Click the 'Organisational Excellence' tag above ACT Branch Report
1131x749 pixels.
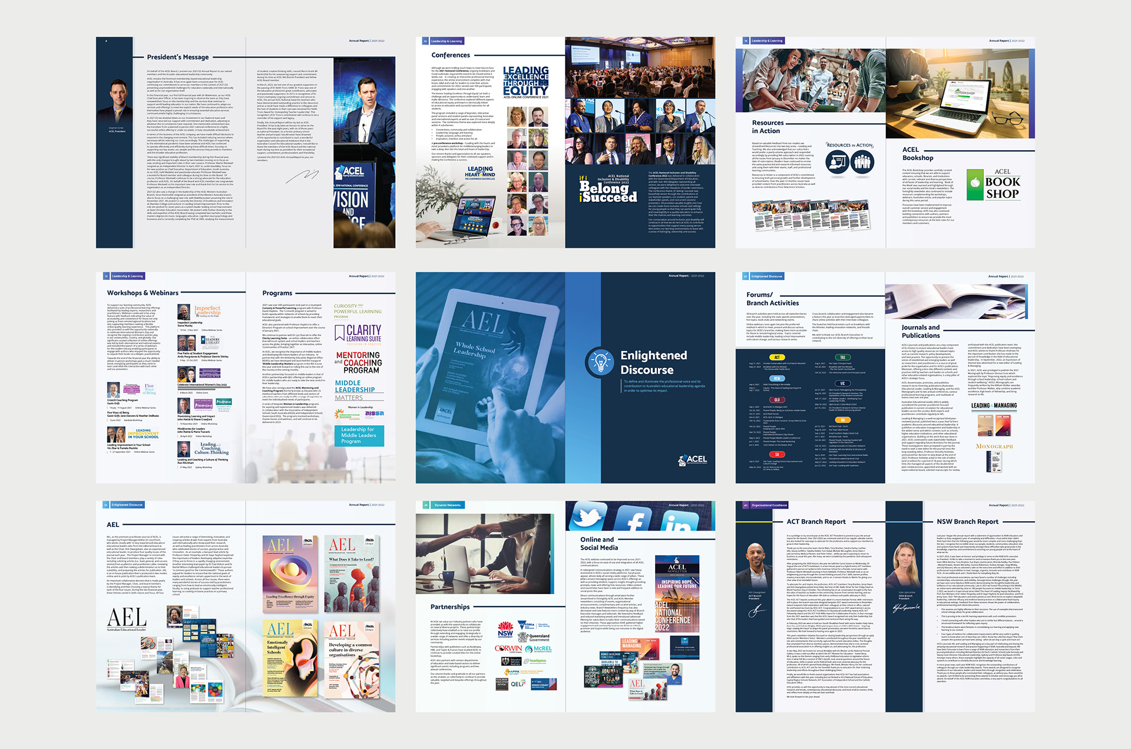[x=769, y=505]
